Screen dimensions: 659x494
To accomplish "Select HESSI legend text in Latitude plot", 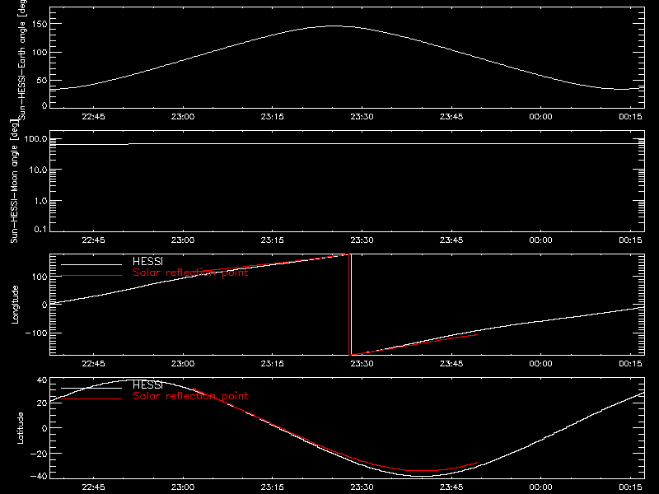I will 147,384.
